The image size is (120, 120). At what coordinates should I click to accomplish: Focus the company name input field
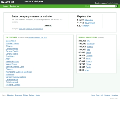point(28,25)
